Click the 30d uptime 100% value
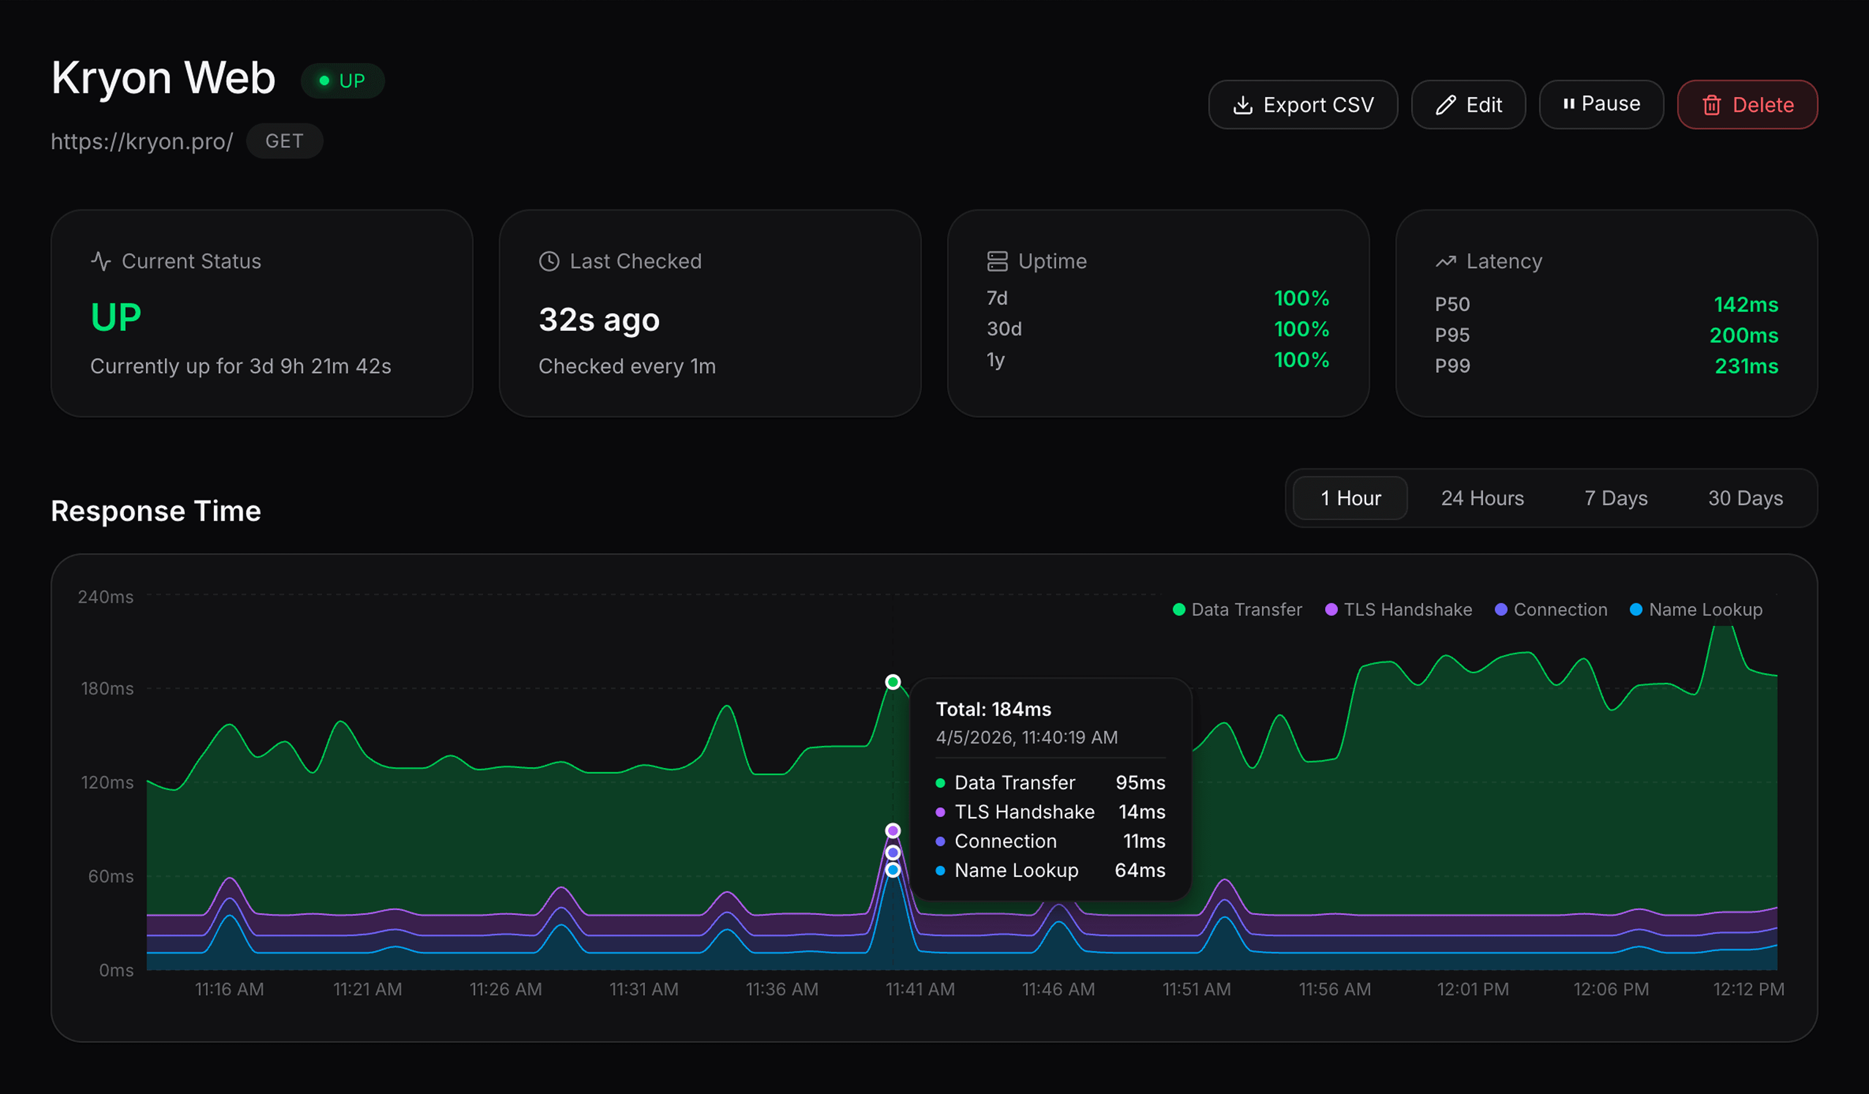Screen dimensions: 1869x1094 1302,328
